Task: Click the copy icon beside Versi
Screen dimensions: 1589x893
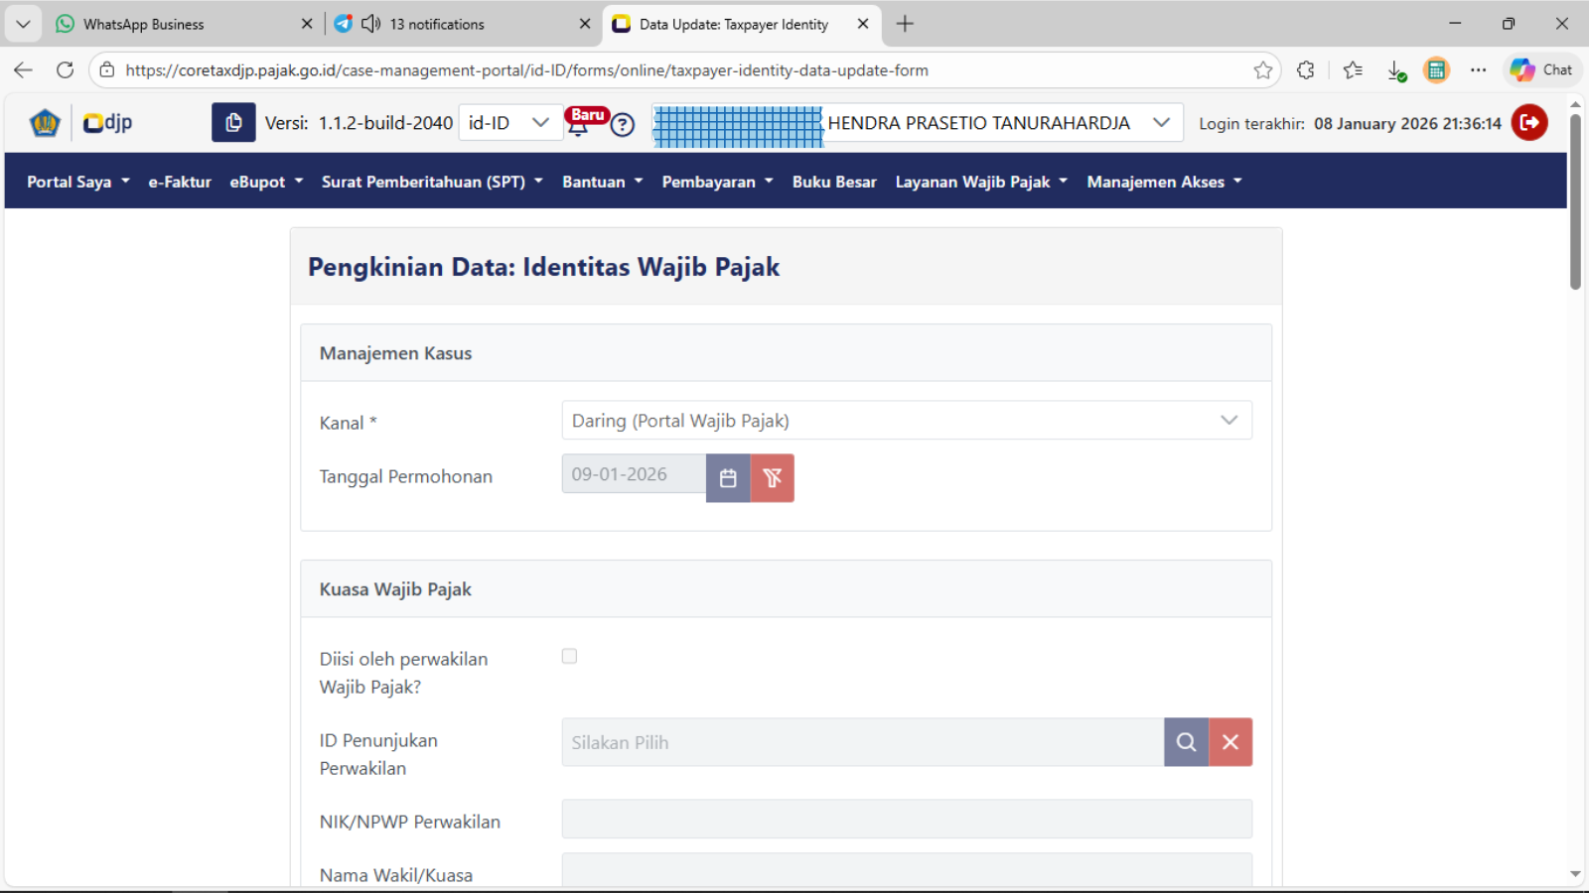Action: tap(233, 123)
